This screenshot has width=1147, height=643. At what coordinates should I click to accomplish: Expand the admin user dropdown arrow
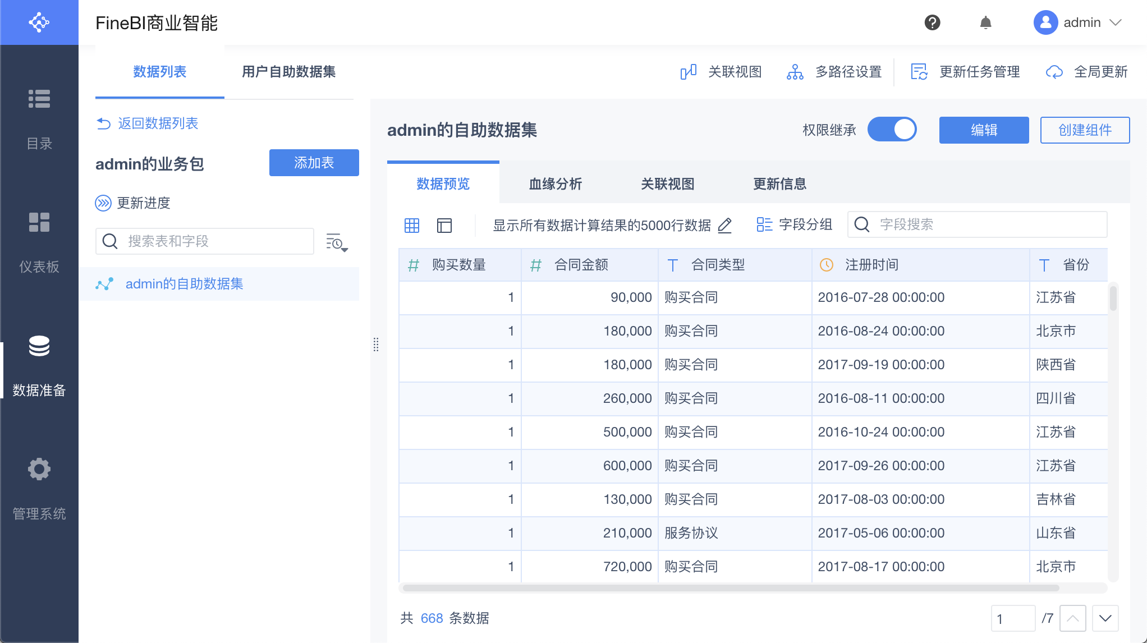pos(1116,22)
